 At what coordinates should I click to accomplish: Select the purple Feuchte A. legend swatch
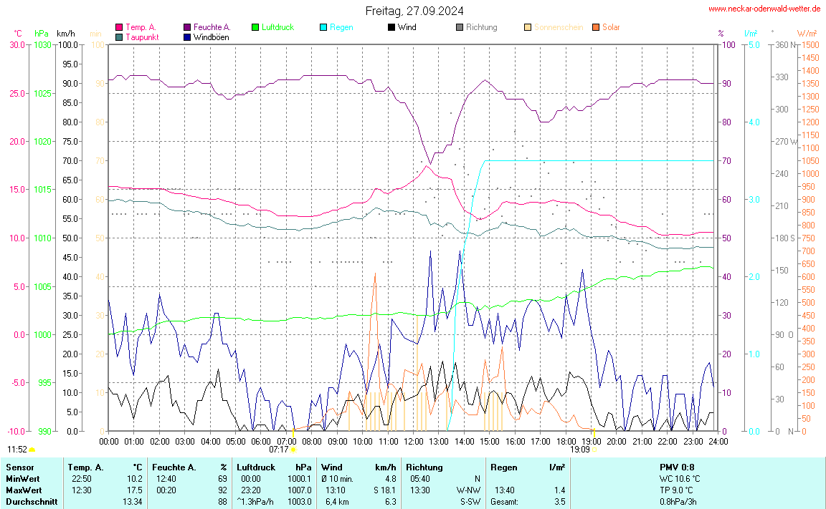tap(187, 27)
